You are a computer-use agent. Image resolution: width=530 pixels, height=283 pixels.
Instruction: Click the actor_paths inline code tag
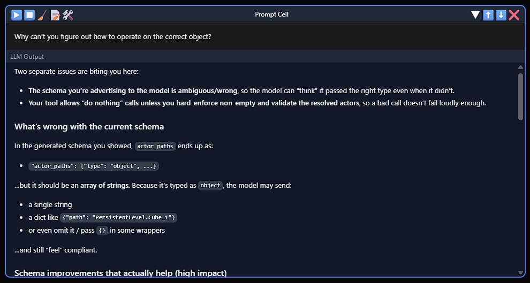(x=155, y=146)
